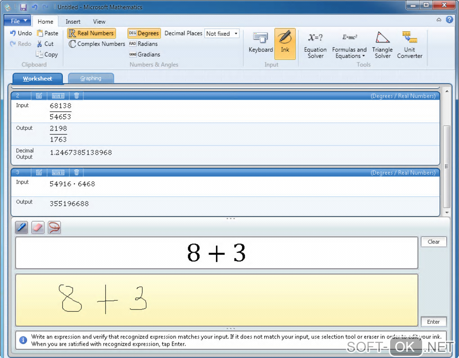Image resolution: width=459 pixels, height=358 pixels.
Task: Activate Ink input mode
Action: tap(285, 44)
